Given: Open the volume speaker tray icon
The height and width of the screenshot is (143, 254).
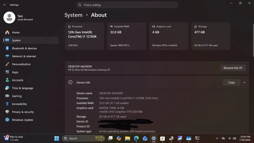Looking at the screenshot, I should pos(234,138).
